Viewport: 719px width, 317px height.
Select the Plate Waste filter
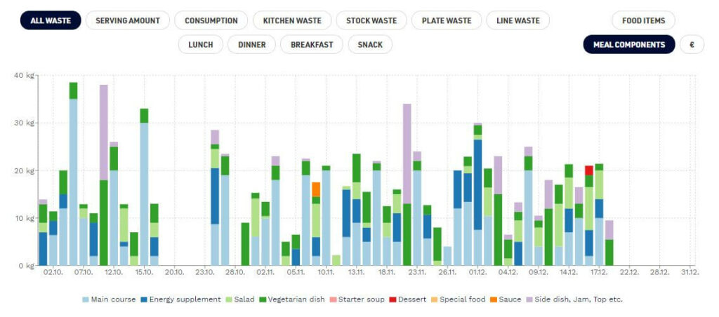[447, 21]
